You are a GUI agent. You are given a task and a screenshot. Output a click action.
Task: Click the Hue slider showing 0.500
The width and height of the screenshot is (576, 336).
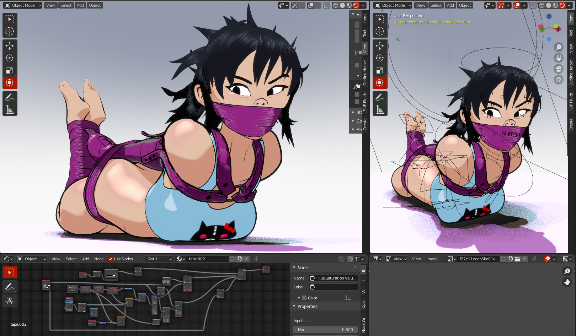click(325, 330)
